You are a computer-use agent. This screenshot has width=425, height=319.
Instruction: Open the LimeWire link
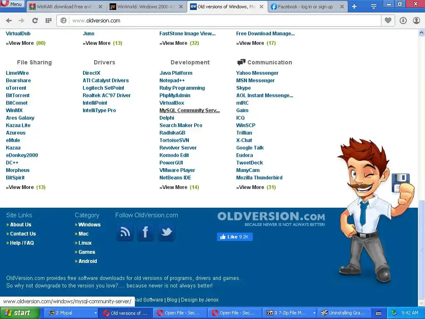pos(17,73)
